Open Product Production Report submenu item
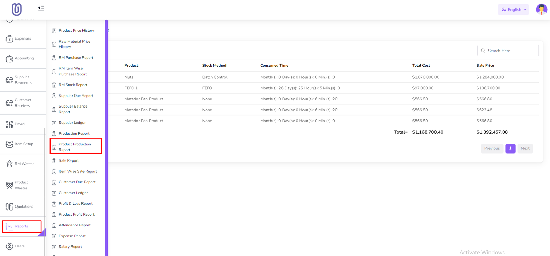The image size is (550, 256). coord(75,147)
